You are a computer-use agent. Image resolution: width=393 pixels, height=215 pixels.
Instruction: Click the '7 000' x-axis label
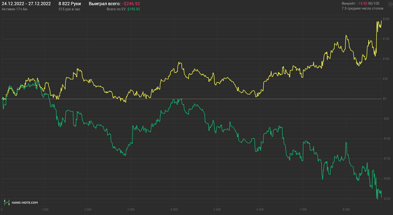click(x=303, y=209)
